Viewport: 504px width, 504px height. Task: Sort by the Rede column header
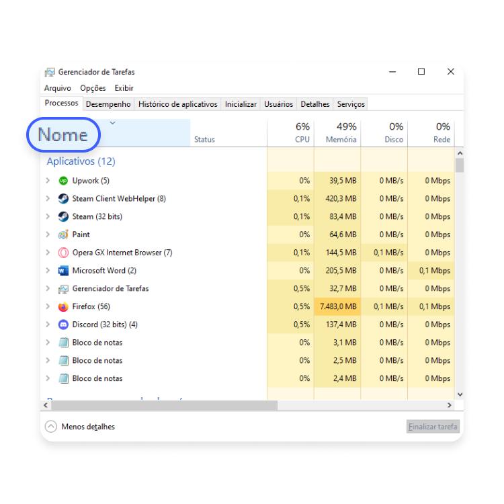coord(431,133)
